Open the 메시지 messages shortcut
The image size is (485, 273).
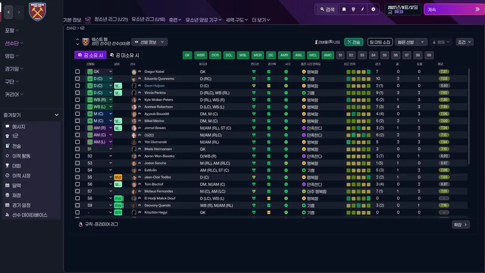31,127
